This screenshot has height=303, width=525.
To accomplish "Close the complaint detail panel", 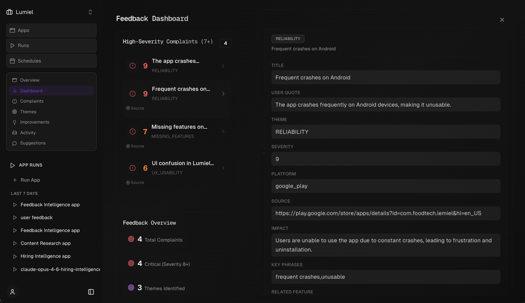I will coord(502,20).
